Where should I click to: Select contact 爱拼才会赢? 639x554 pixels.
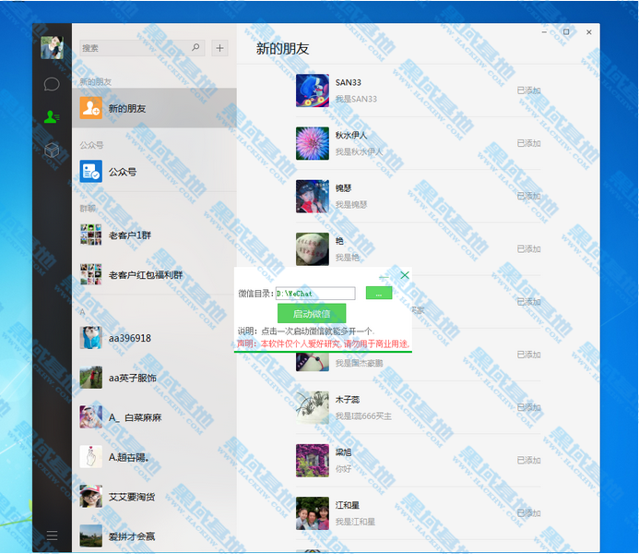[x=154, y=536]
